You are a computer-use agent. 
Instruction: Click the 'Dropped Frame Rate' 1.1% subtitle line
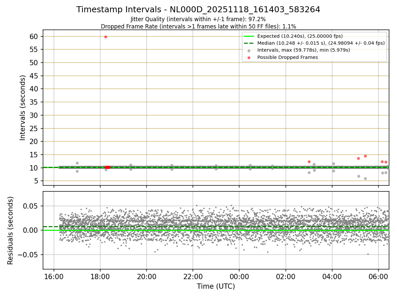[198, 26]
